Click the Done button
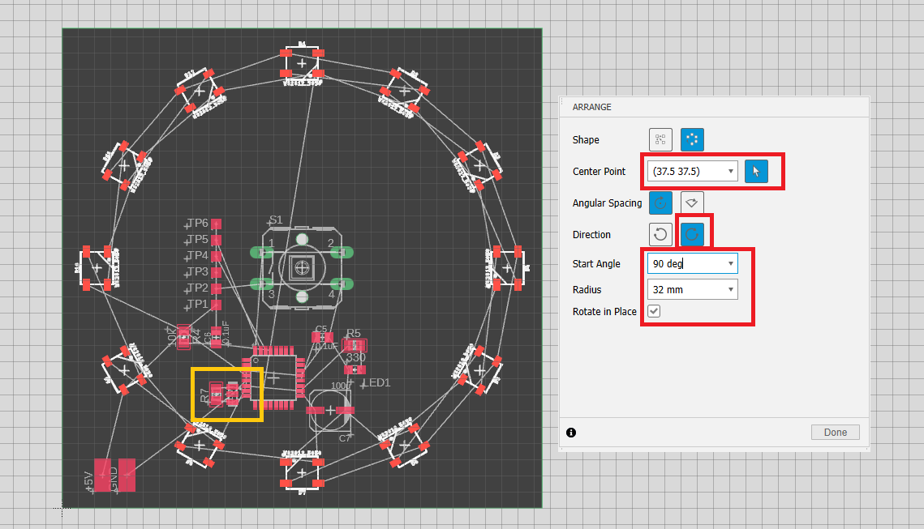This screenshot has width=924, height=529. click(835, 433)
